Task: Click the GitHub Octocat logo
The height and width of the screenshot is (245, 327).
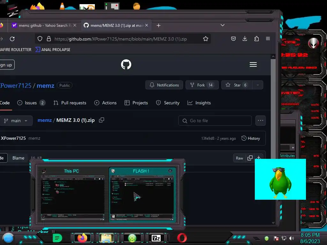Action: tap(126, 64)
